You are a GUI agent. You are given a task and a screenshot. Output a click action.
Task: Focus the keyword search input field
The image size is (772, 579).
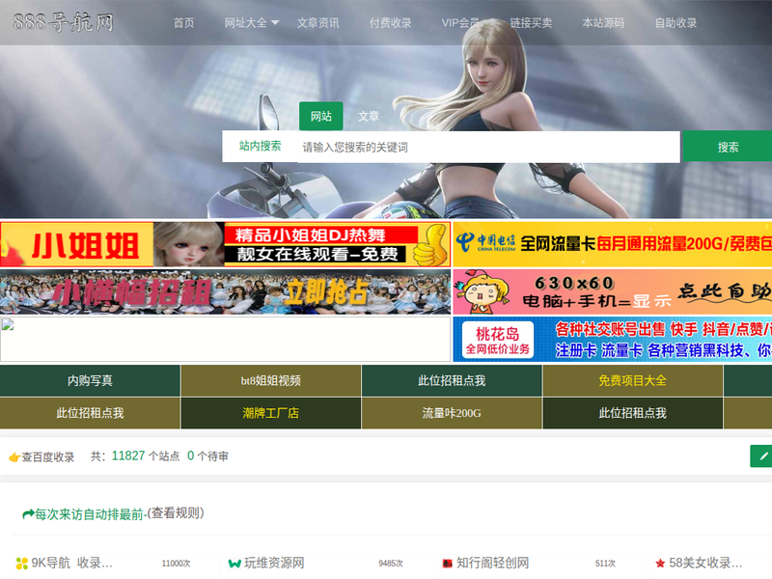488,147
